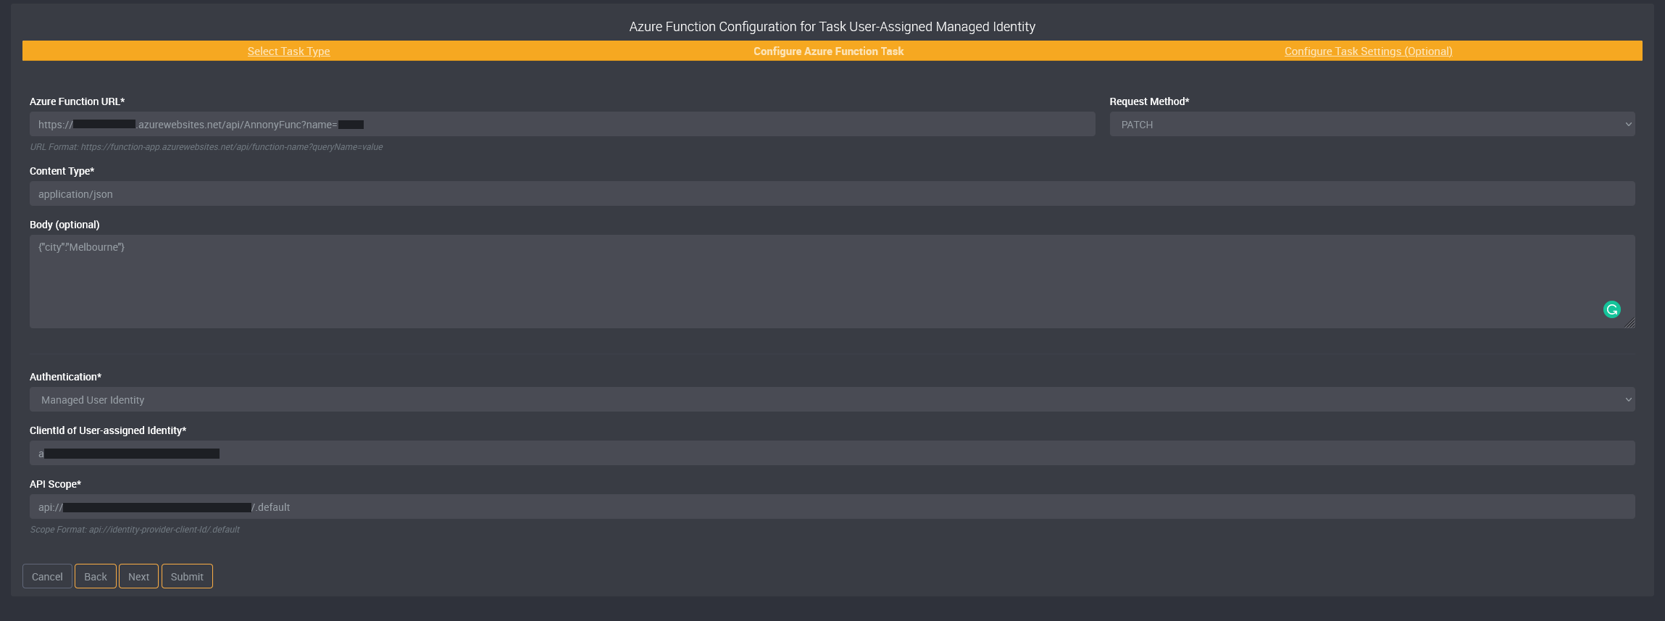Click the Request Method label

point(1149,101)
